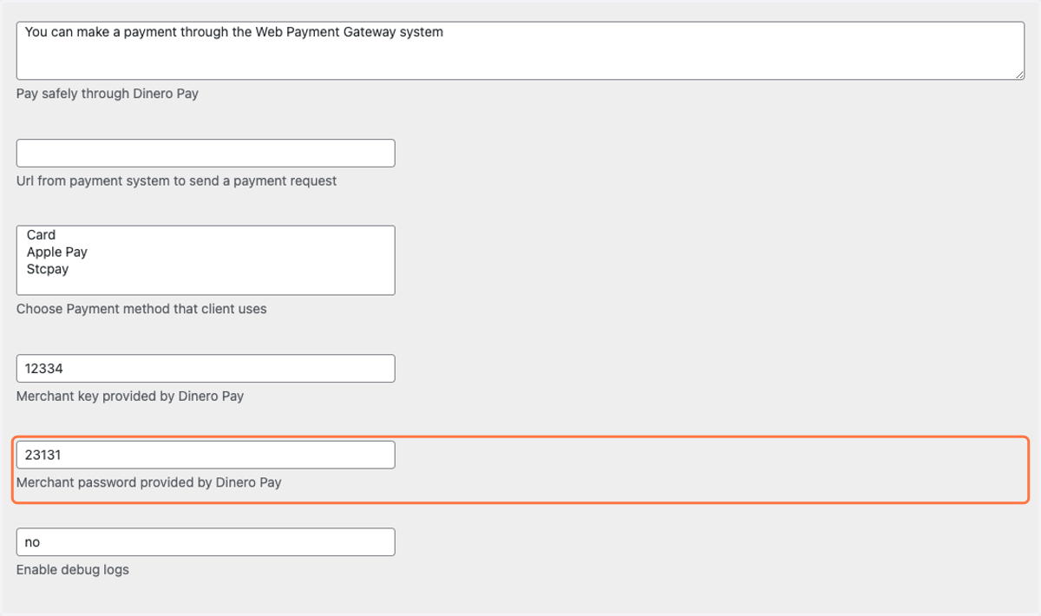Click the empty payment request URL field
1041x616 pixels.
coord(206,153)
